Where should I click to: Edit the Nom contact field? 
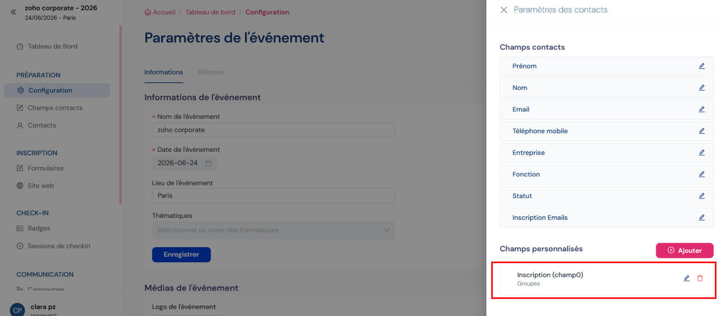point(701,88)
